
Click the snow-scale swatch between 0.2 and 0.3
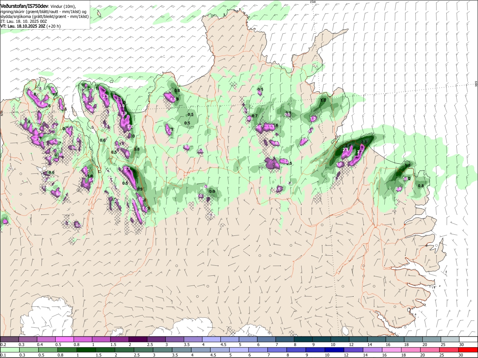10,339
